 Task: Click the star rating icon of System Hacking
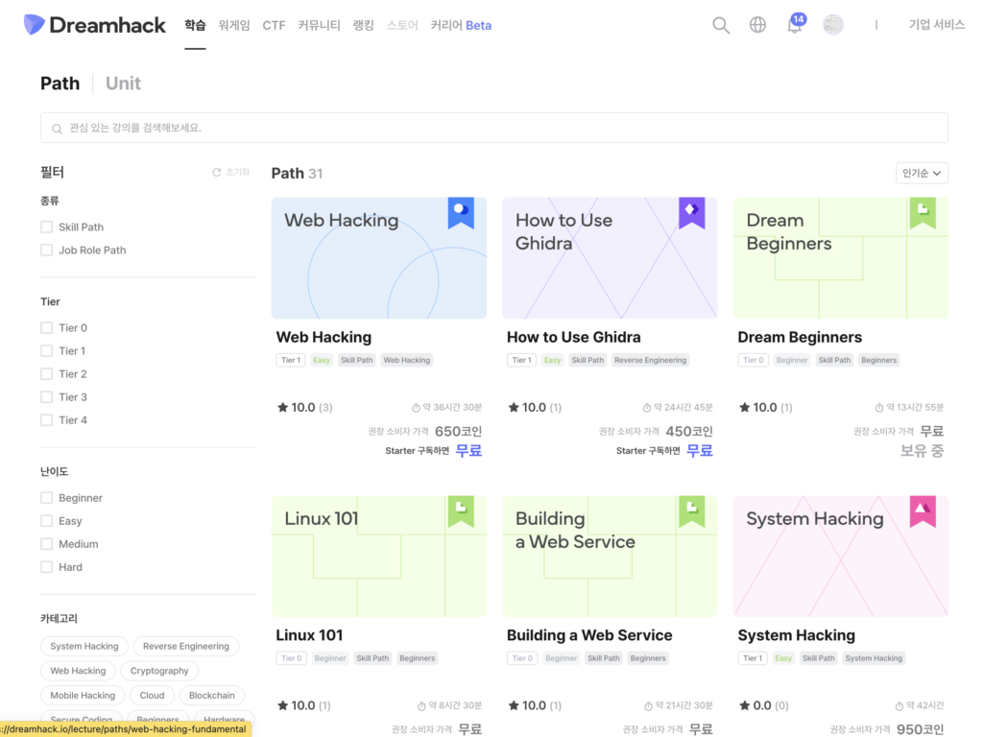click(x=745, y=705)
